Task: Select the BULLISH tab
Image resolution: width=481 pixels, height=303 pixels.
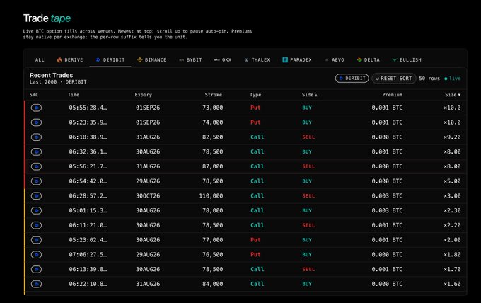Action: (407, 60)
